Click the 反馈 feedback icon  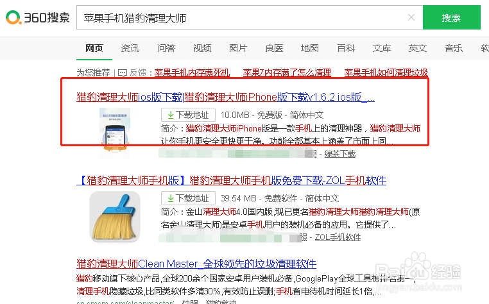coord(123,73)
